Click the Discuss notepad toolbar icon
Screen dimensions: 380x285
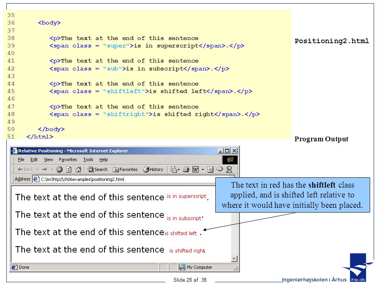pos(210,169)
